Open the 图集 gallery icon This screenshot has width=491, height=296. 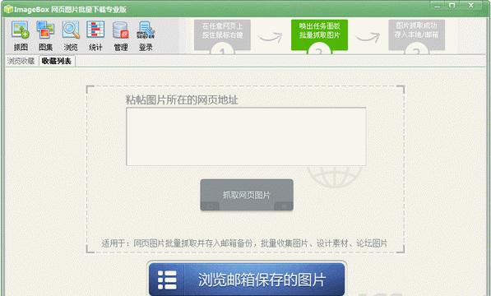tap(45, 35)
